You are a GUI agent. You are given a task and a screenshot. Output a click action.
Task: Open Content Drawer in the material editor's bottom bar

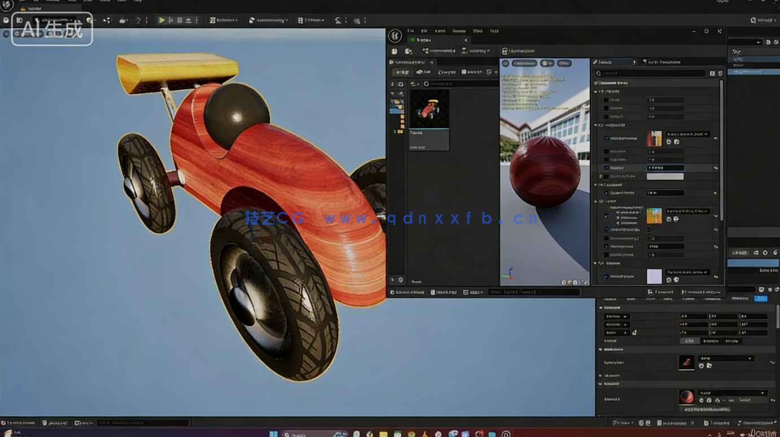point(407,292)
